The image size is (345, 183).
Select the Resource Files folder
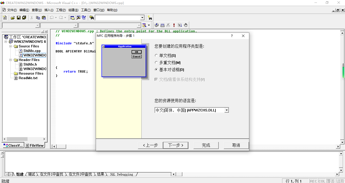tap(31, 73)
